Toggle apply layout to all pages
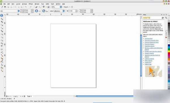This screenshot has width=170, height=103. point(44,11)
